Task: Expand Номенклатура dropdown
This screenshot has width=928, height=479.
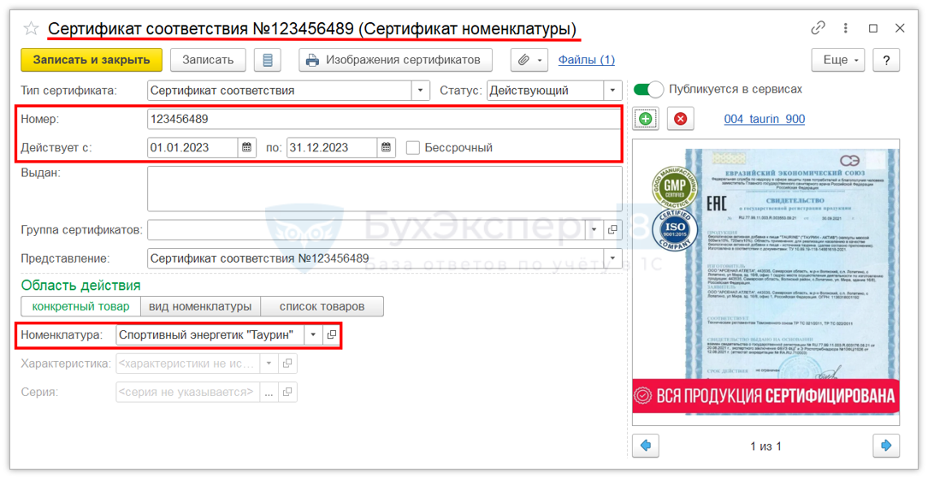Action: coord(312,334)
